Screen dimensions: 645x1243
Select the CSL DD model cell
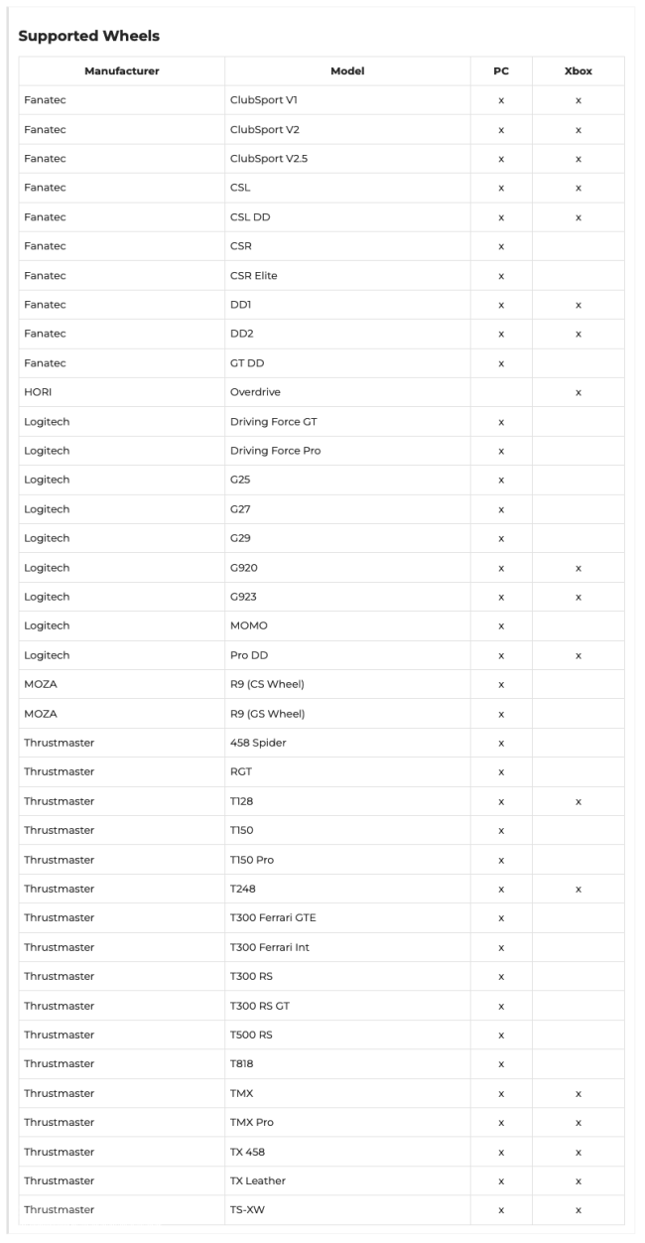pyautogui.click(x=348, y=217)
